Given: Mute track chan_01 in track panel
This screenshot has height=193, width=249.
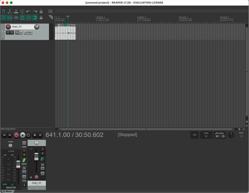Looking at the screenshot, I should coord(8,32).
